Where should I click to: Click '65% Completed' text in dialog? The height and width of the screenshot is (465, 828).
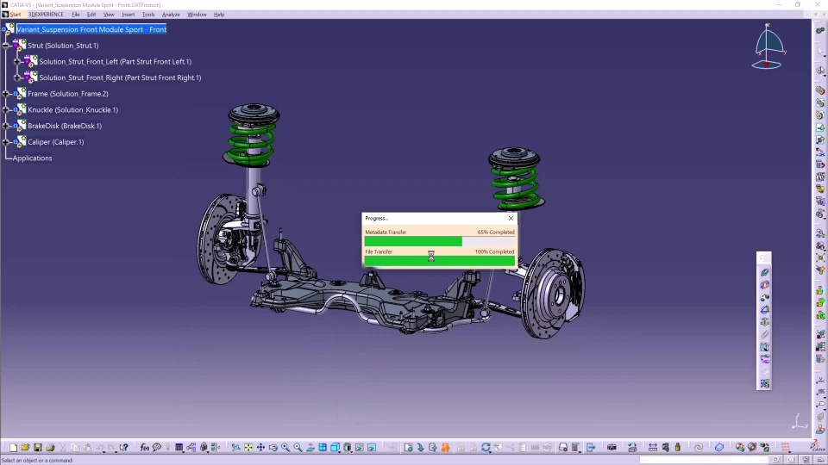point(496,232)
